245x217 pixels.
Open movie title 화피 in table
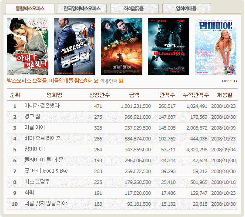(29, 193)
